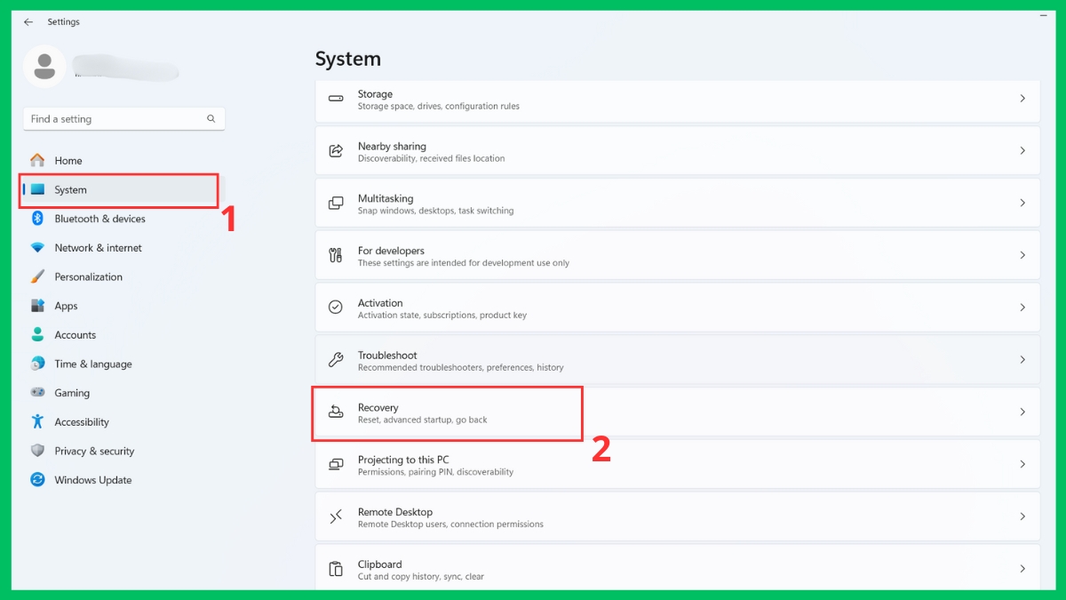Viewport: 1066px width, 600px height.
Task: Click the Nearby sharing icon
Action: click(x=336, y=151)
